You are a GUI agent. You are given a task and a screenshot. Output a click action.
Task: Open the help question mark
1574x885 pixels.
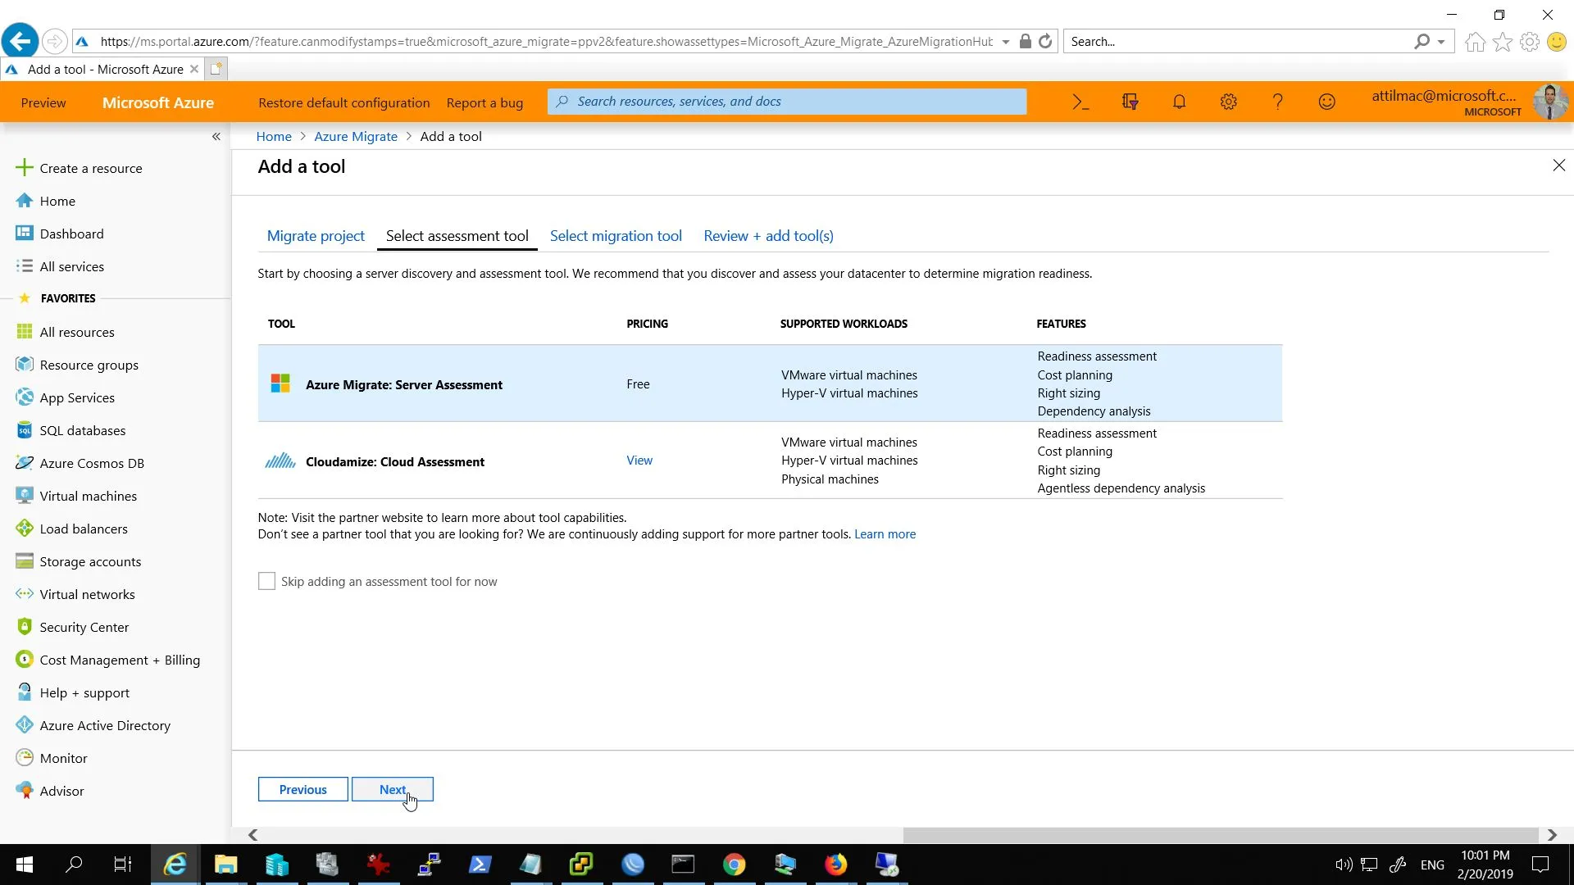[1277, 102]
